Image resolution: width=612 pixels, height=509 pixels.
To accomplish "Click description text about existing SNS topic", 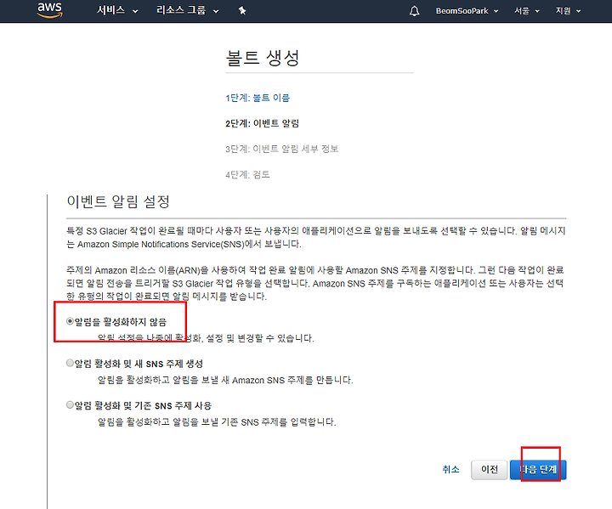I will (x=217, y=422).
